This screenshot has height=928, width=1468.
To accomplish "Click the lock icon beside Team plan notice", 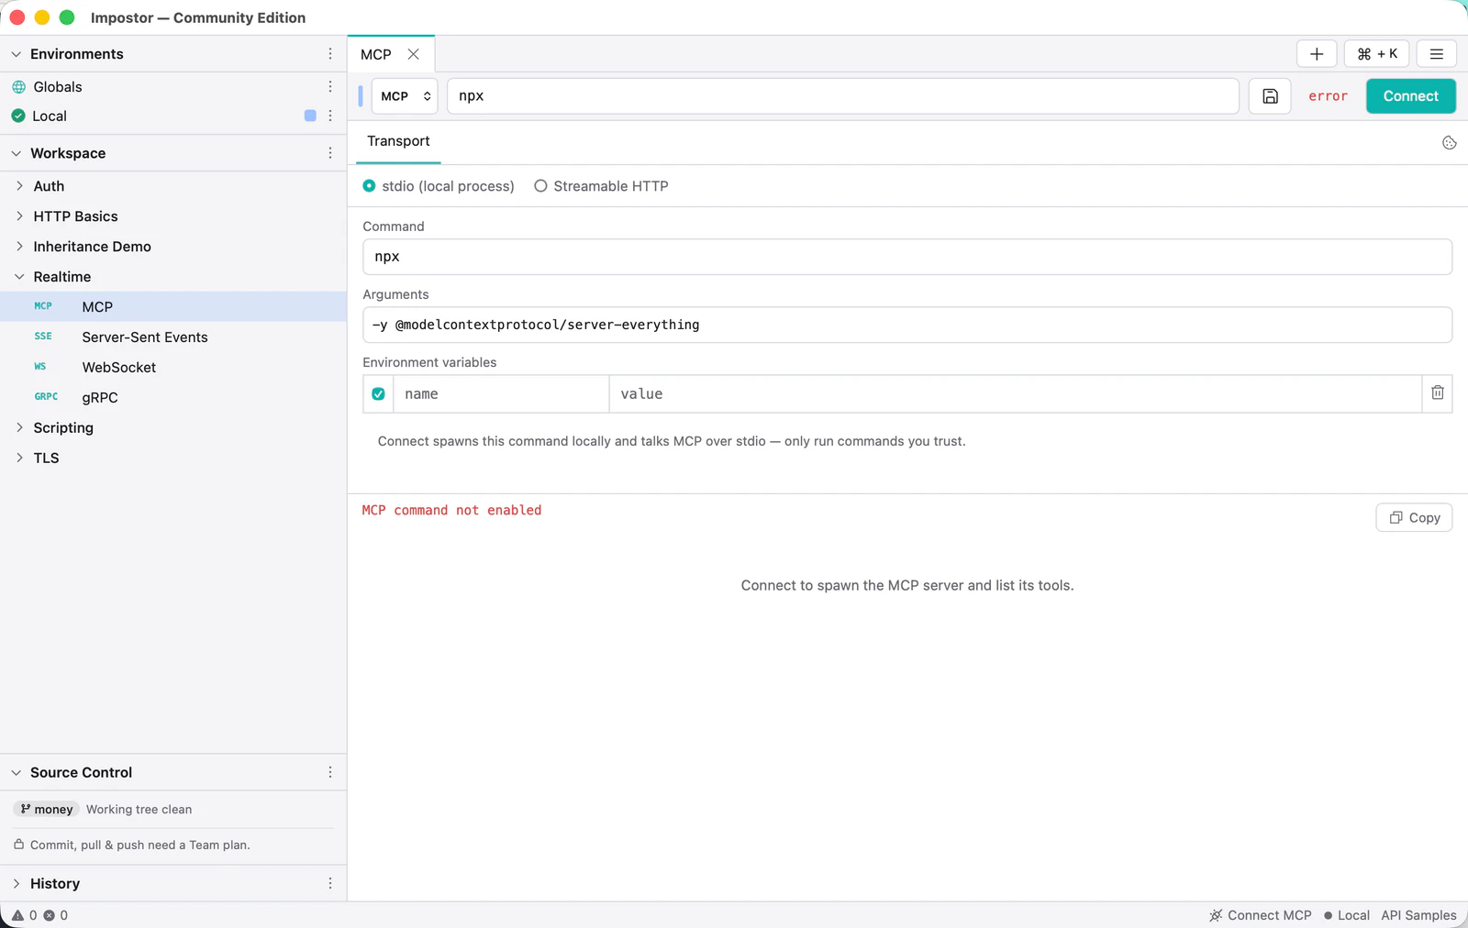I will pyautogui.click(x=18, y=844).
